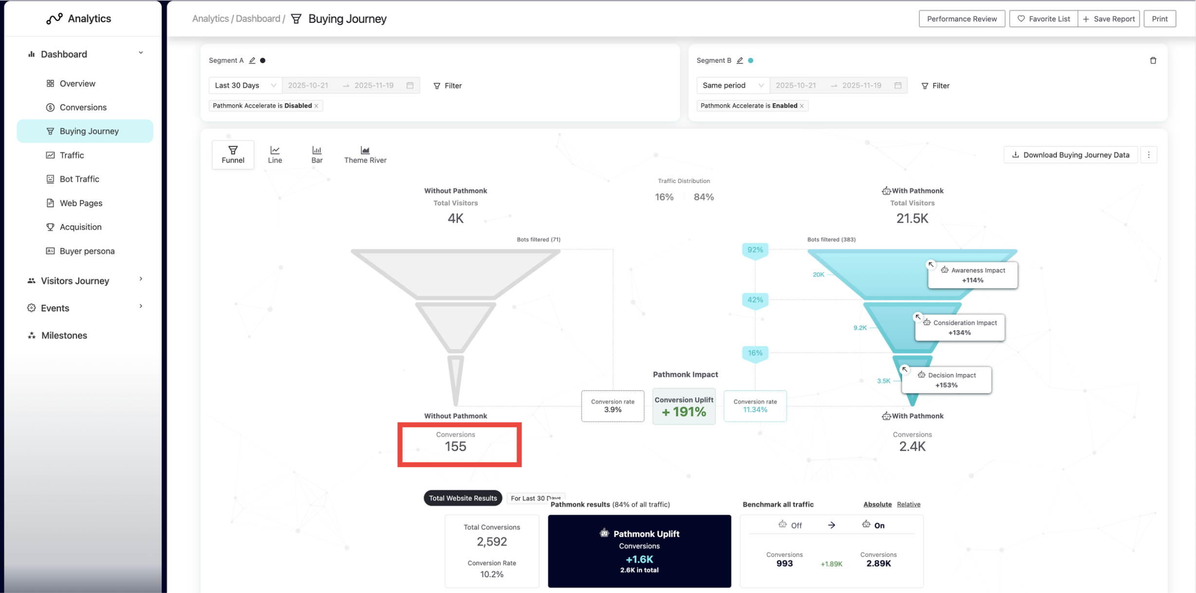Delete Segment B with the trash icon
The height and width of the screenshot is (593, 1196).
pos(1153,60)
